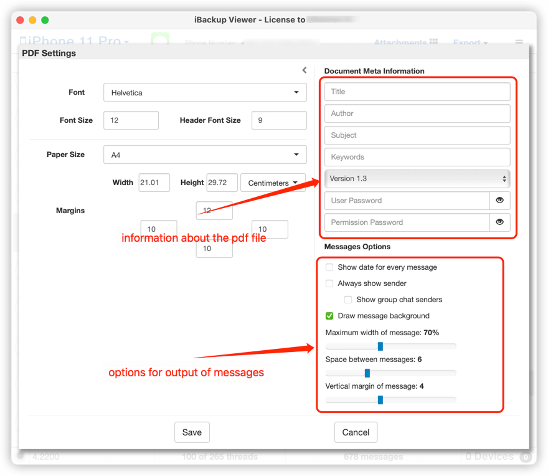Cancel the PDF Settings dialog

[356, 432]
